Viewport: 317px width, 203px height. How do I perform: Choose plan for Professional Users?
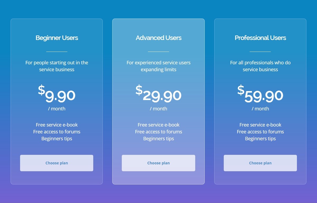click(x=260, y=163)
